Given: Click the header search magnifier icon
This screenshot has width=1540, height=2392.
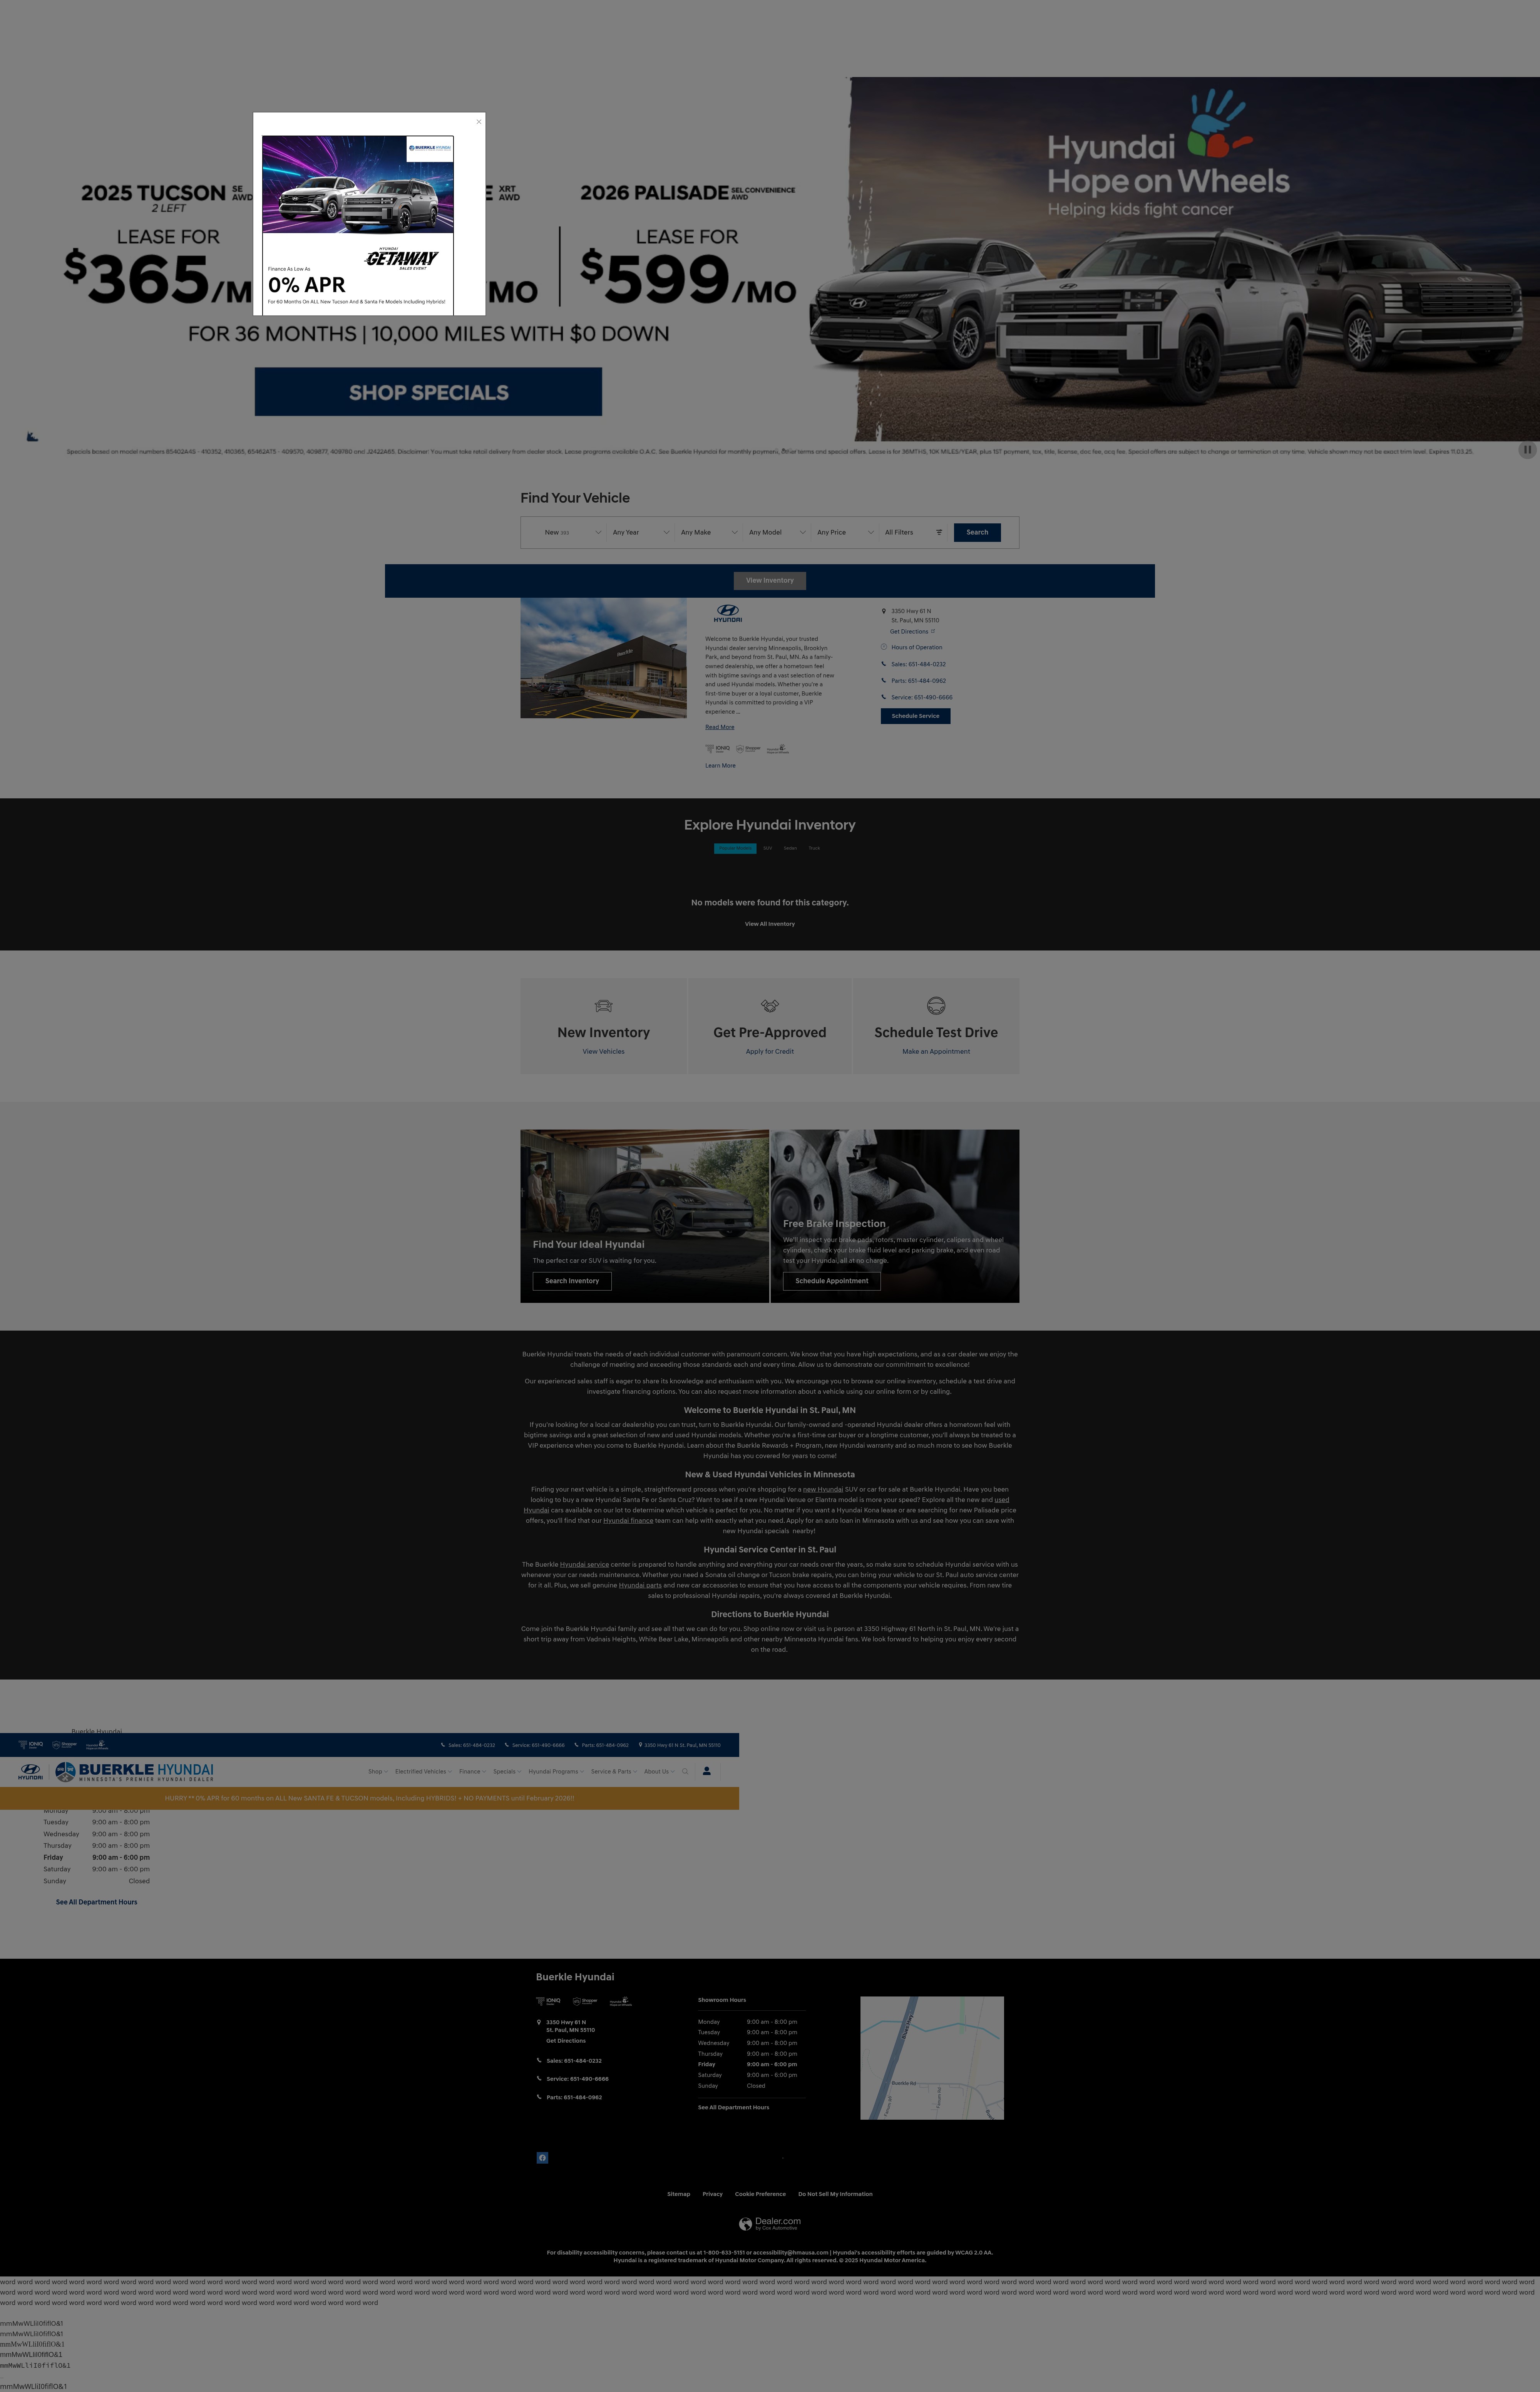Looking at the screenshot, I should coord(685,1771).
